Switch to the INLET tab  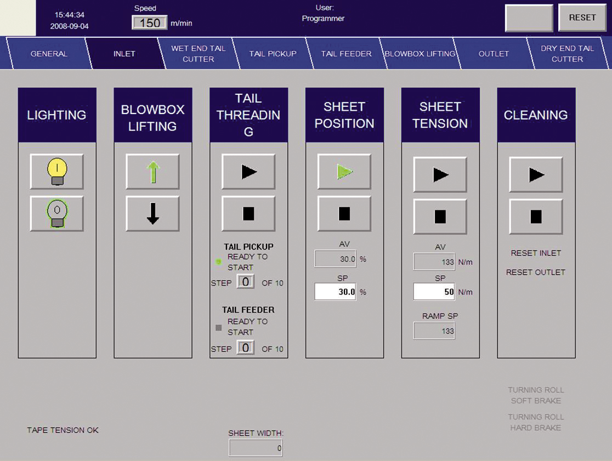[124, 53]
